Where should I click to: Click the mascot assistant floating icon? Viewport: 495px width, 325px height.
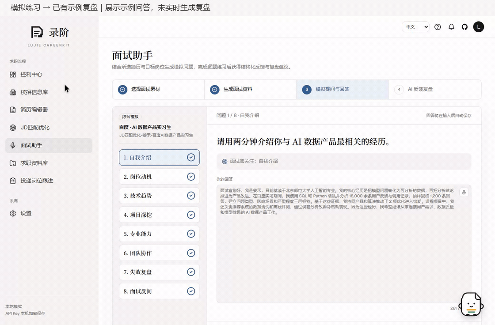[471, 304]
